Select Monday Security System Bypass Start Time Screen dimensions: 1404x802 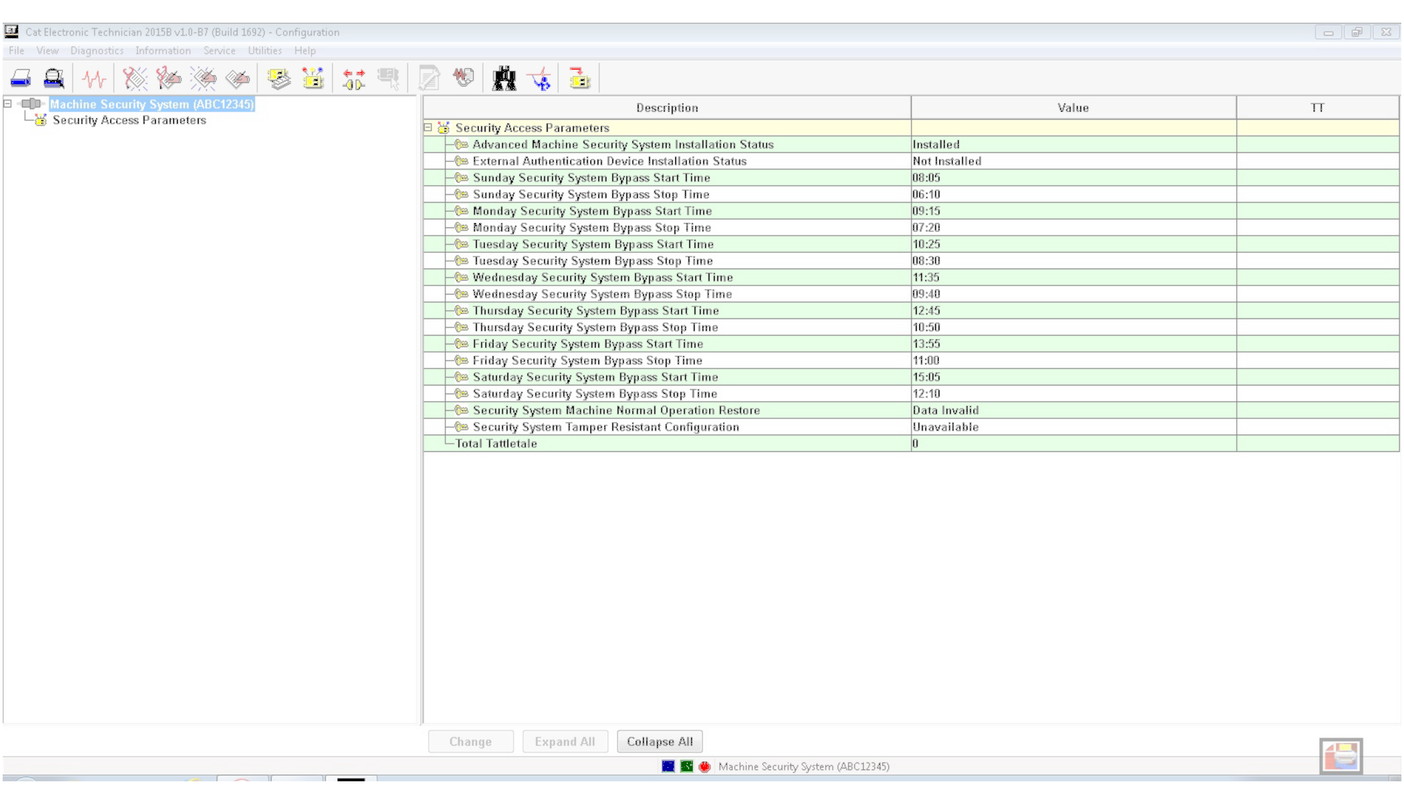pyautogui.click(x=911, y=211)
